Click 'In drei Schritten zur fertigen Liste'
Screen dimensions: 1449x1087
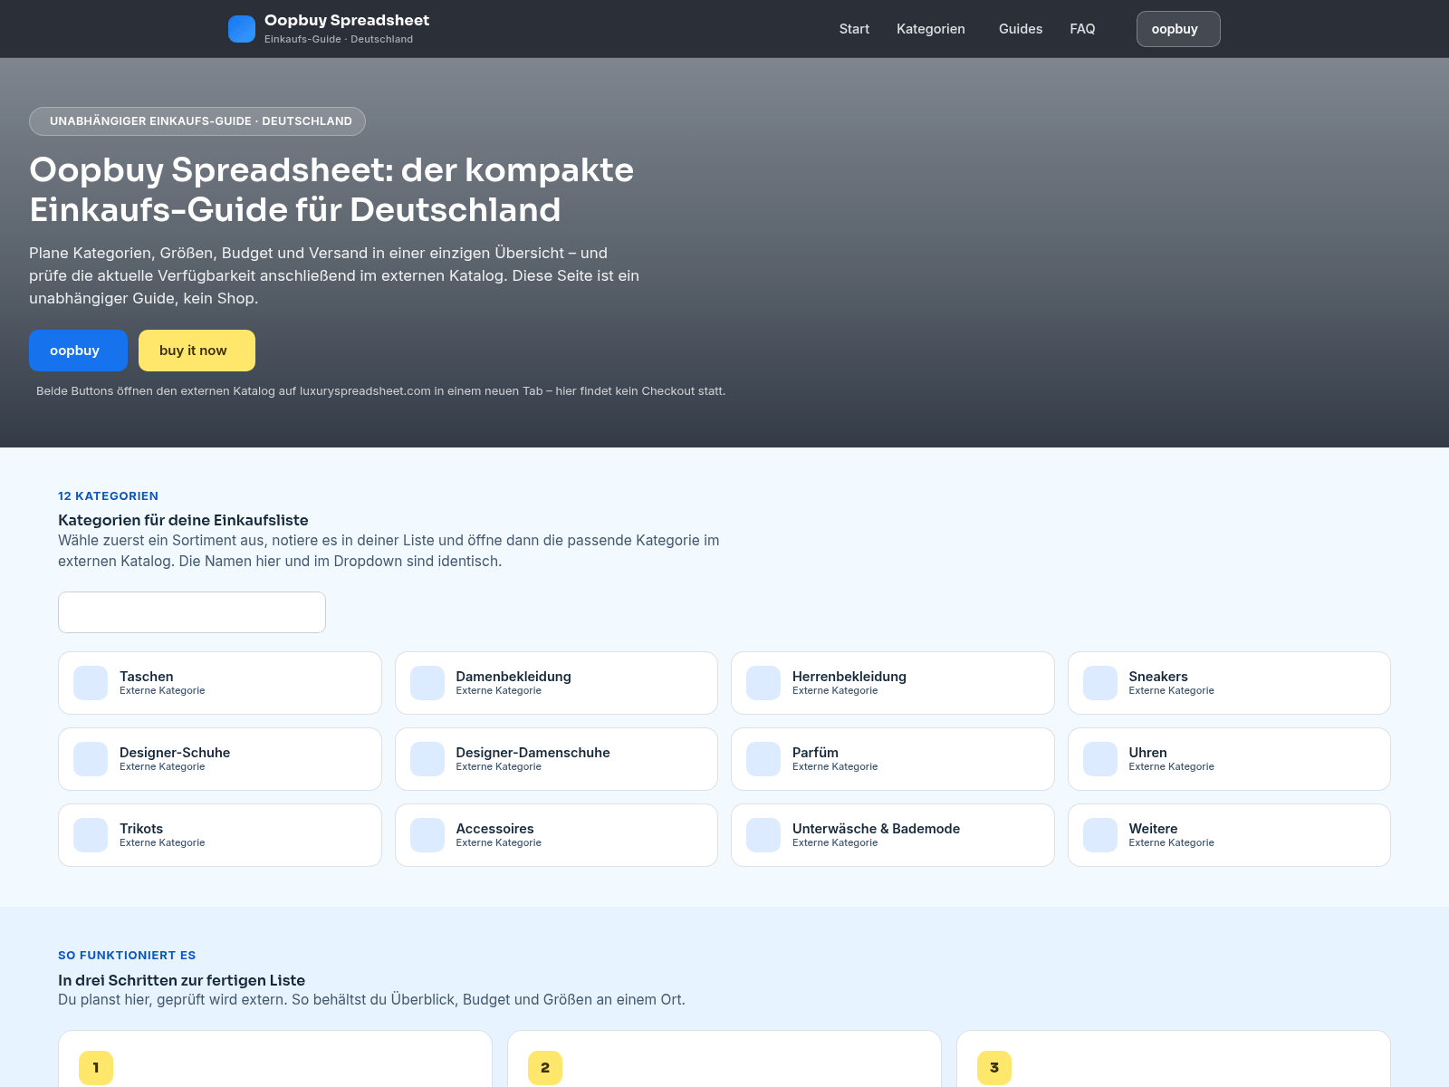(181, 980)
